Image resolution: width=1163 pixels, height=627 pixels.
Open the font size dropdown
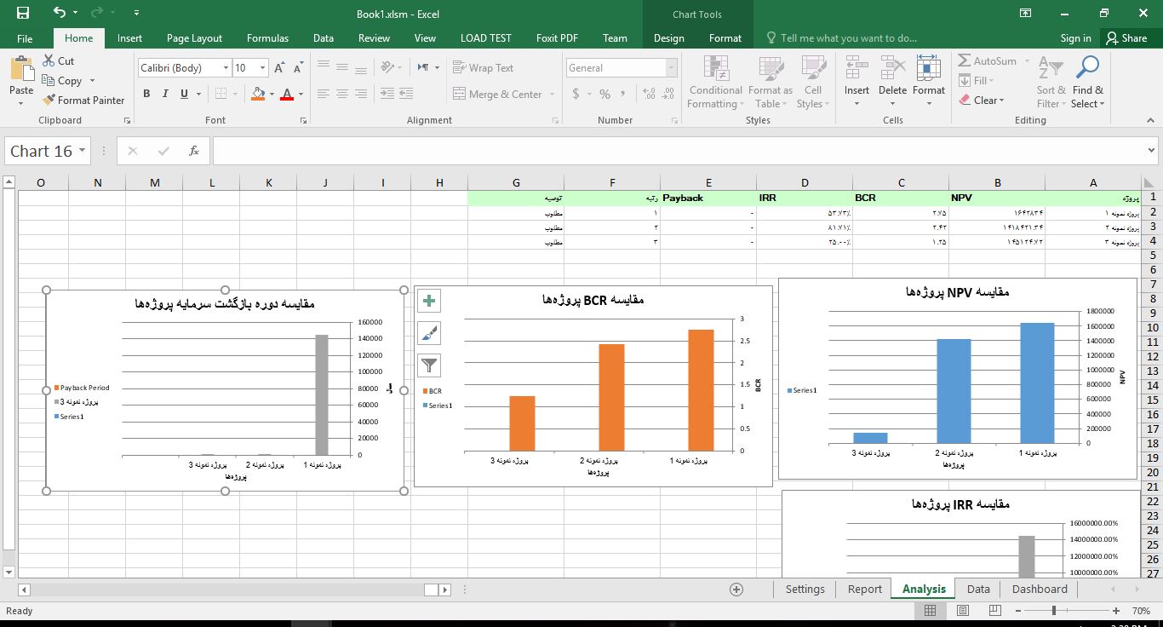262,68
